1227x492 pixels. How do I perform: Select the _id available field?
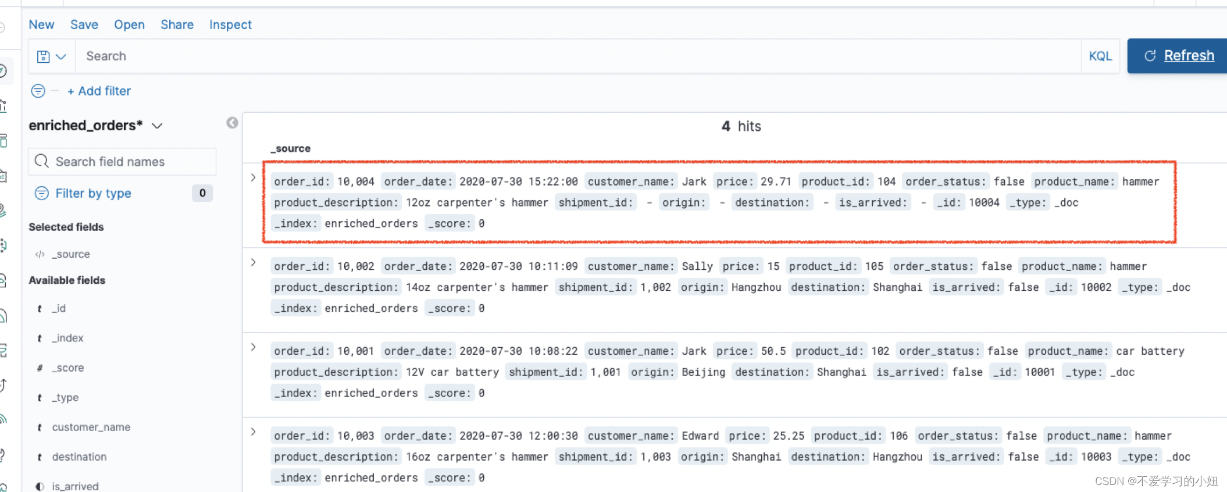tap(59, 308)
